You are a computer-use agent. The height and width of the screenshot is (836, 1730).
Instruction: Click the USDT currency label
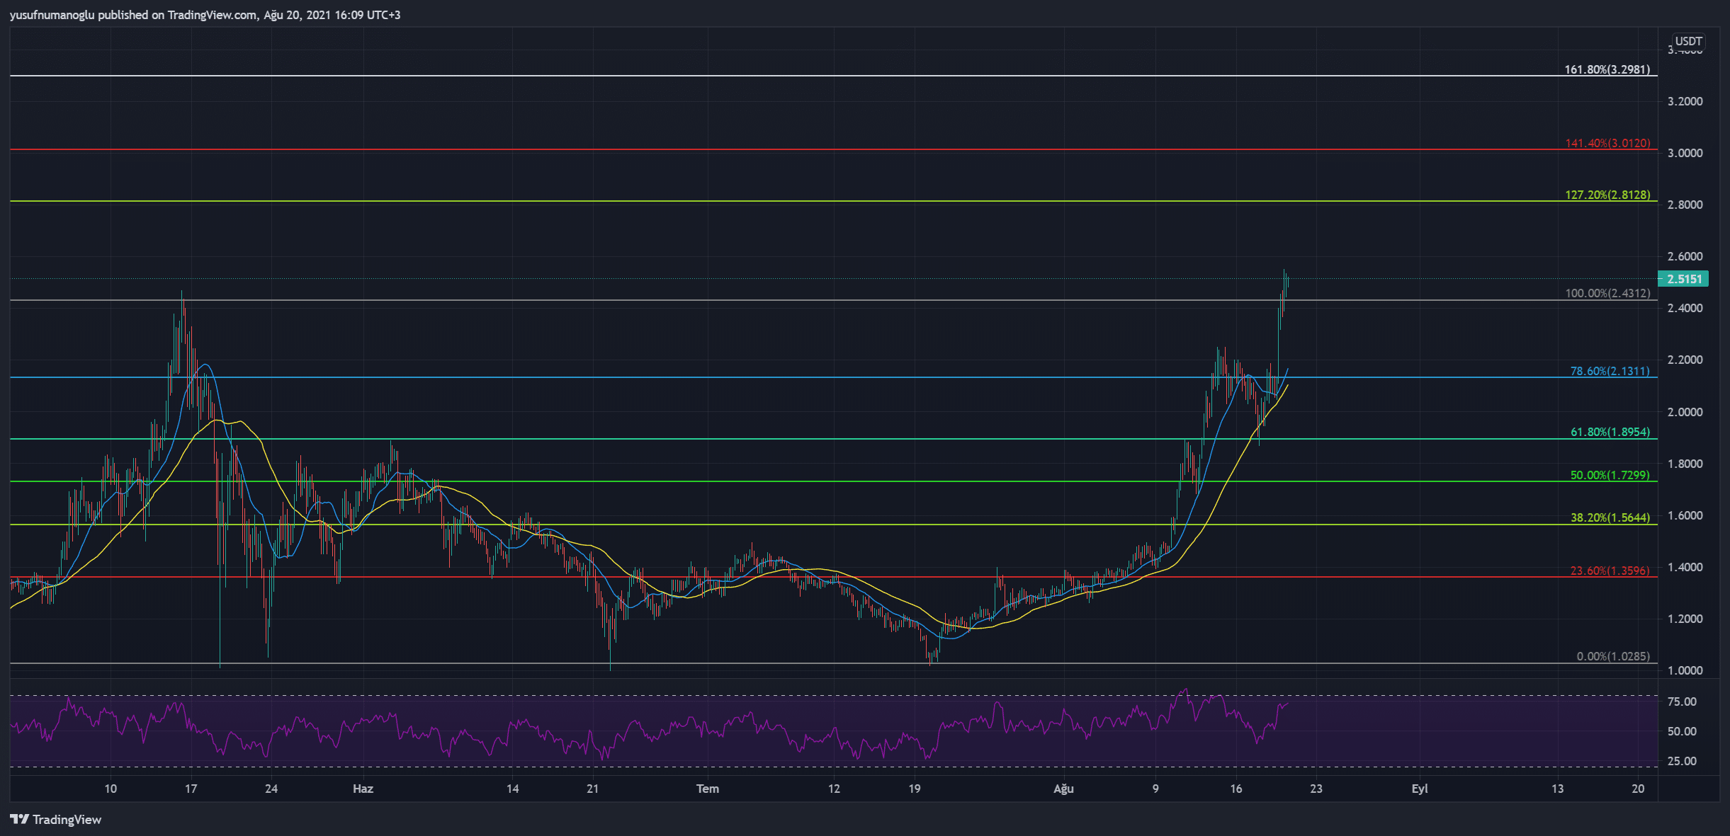click(1688, 41)
